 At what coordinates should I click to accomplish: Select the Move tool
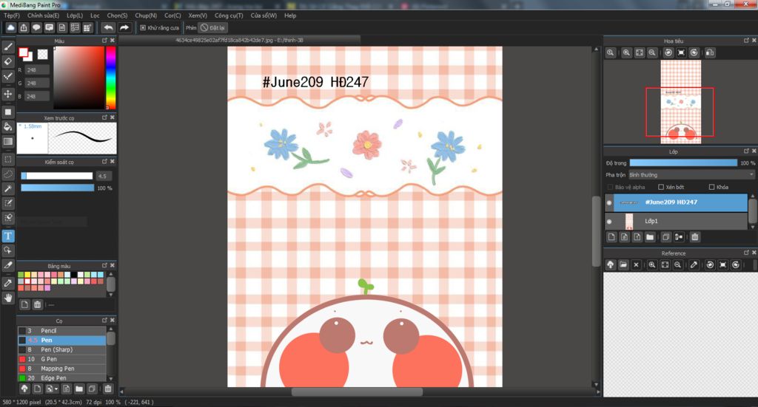tap(7, 94)
